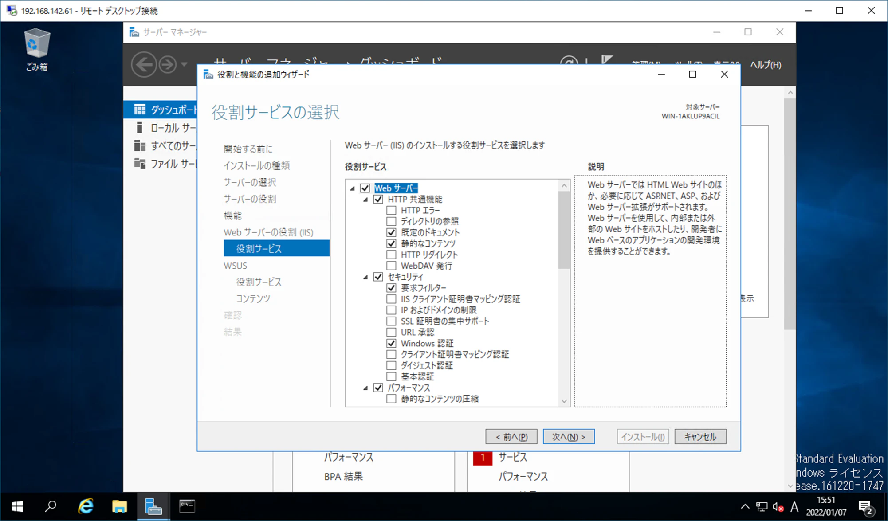Go forward in Server Manager navigation
The height and width of the screenshot is (521, 888).
(x=167, y=65)
